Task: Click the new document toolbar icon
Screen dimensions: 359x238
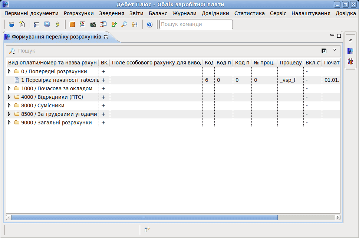Action: point(22,24)
